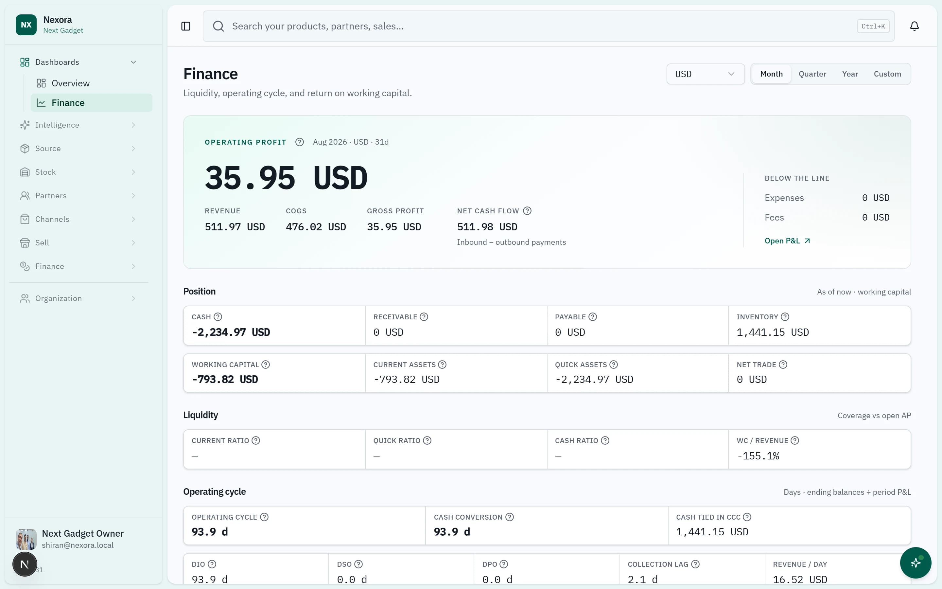
Task: Click the round N badge button
Action: tap(25, 564)
